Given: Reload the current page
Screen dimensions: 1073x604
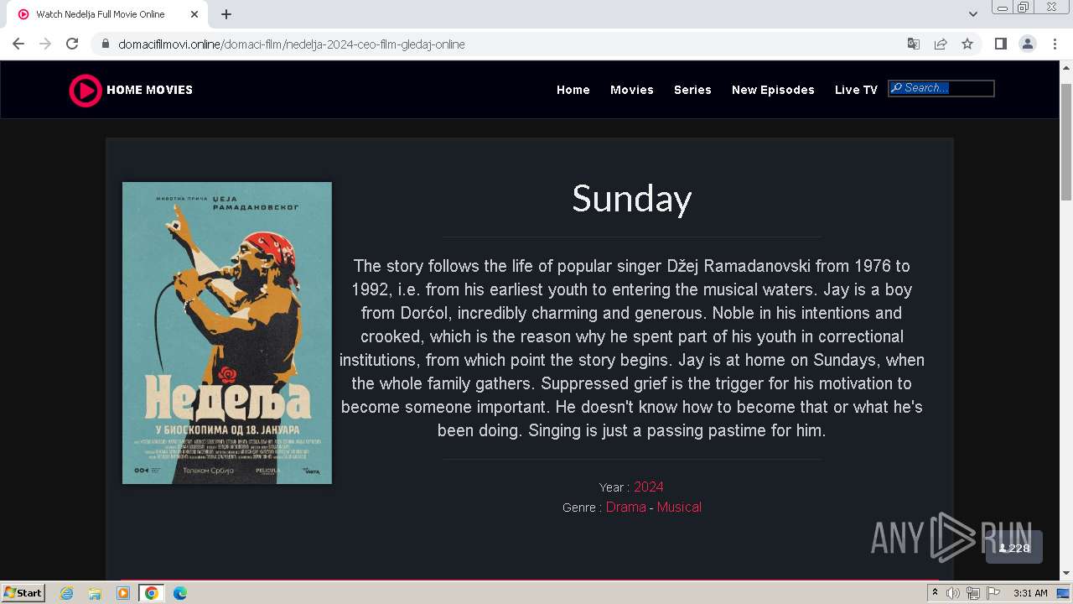Looking at the screenshot, I should (x=72, y=44).
